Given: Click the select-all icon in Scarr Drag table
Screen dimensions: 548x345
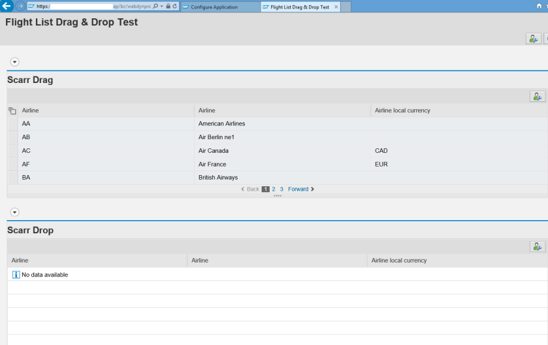Looking at the screenshot, I should click(12, 111).
